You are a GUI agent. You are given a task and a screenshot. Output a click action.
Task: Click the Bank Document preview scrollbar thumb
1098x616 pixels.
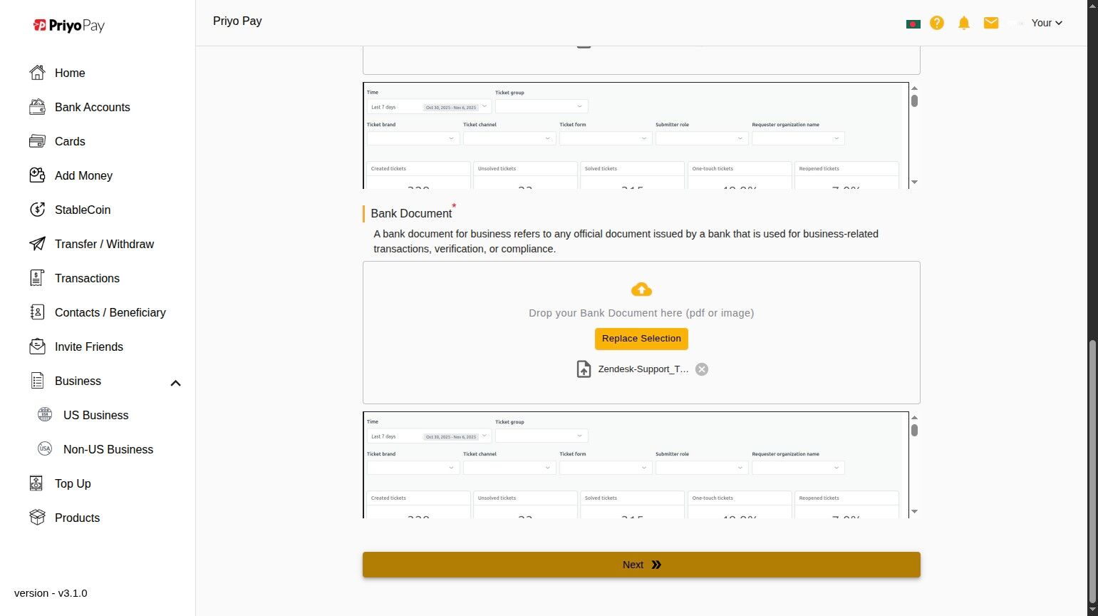tap(914, 430)
